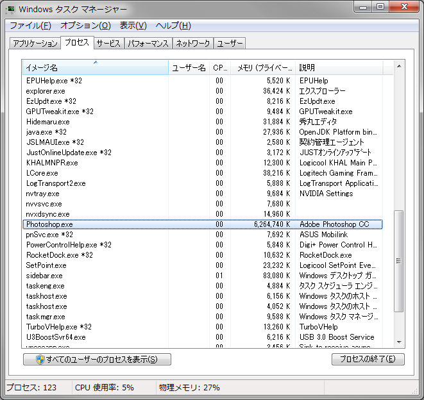The width and height of the screenshot is (424, 400).
Task: Select the JSLMAUI.exe *32 row
Action: [x=203, y=142]
